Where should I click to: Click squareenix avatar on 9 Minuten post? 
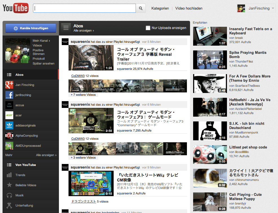tap(65, 167)
